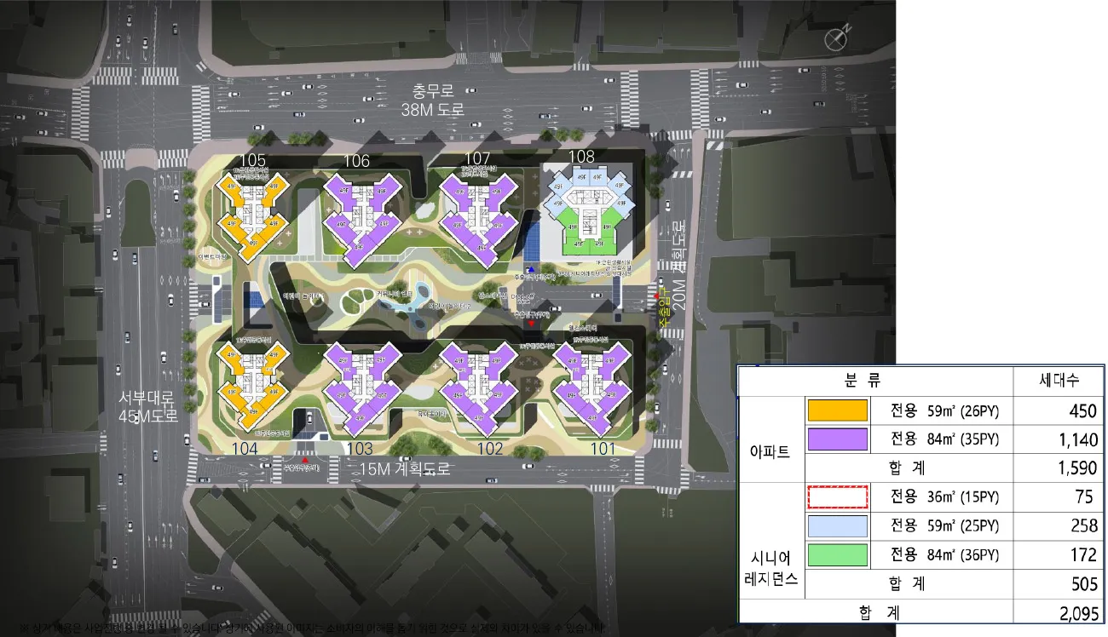The image size is (1108, 637).
Task: Click the orange 59㎡ apartment legend swatch
Action: (836, 410)
